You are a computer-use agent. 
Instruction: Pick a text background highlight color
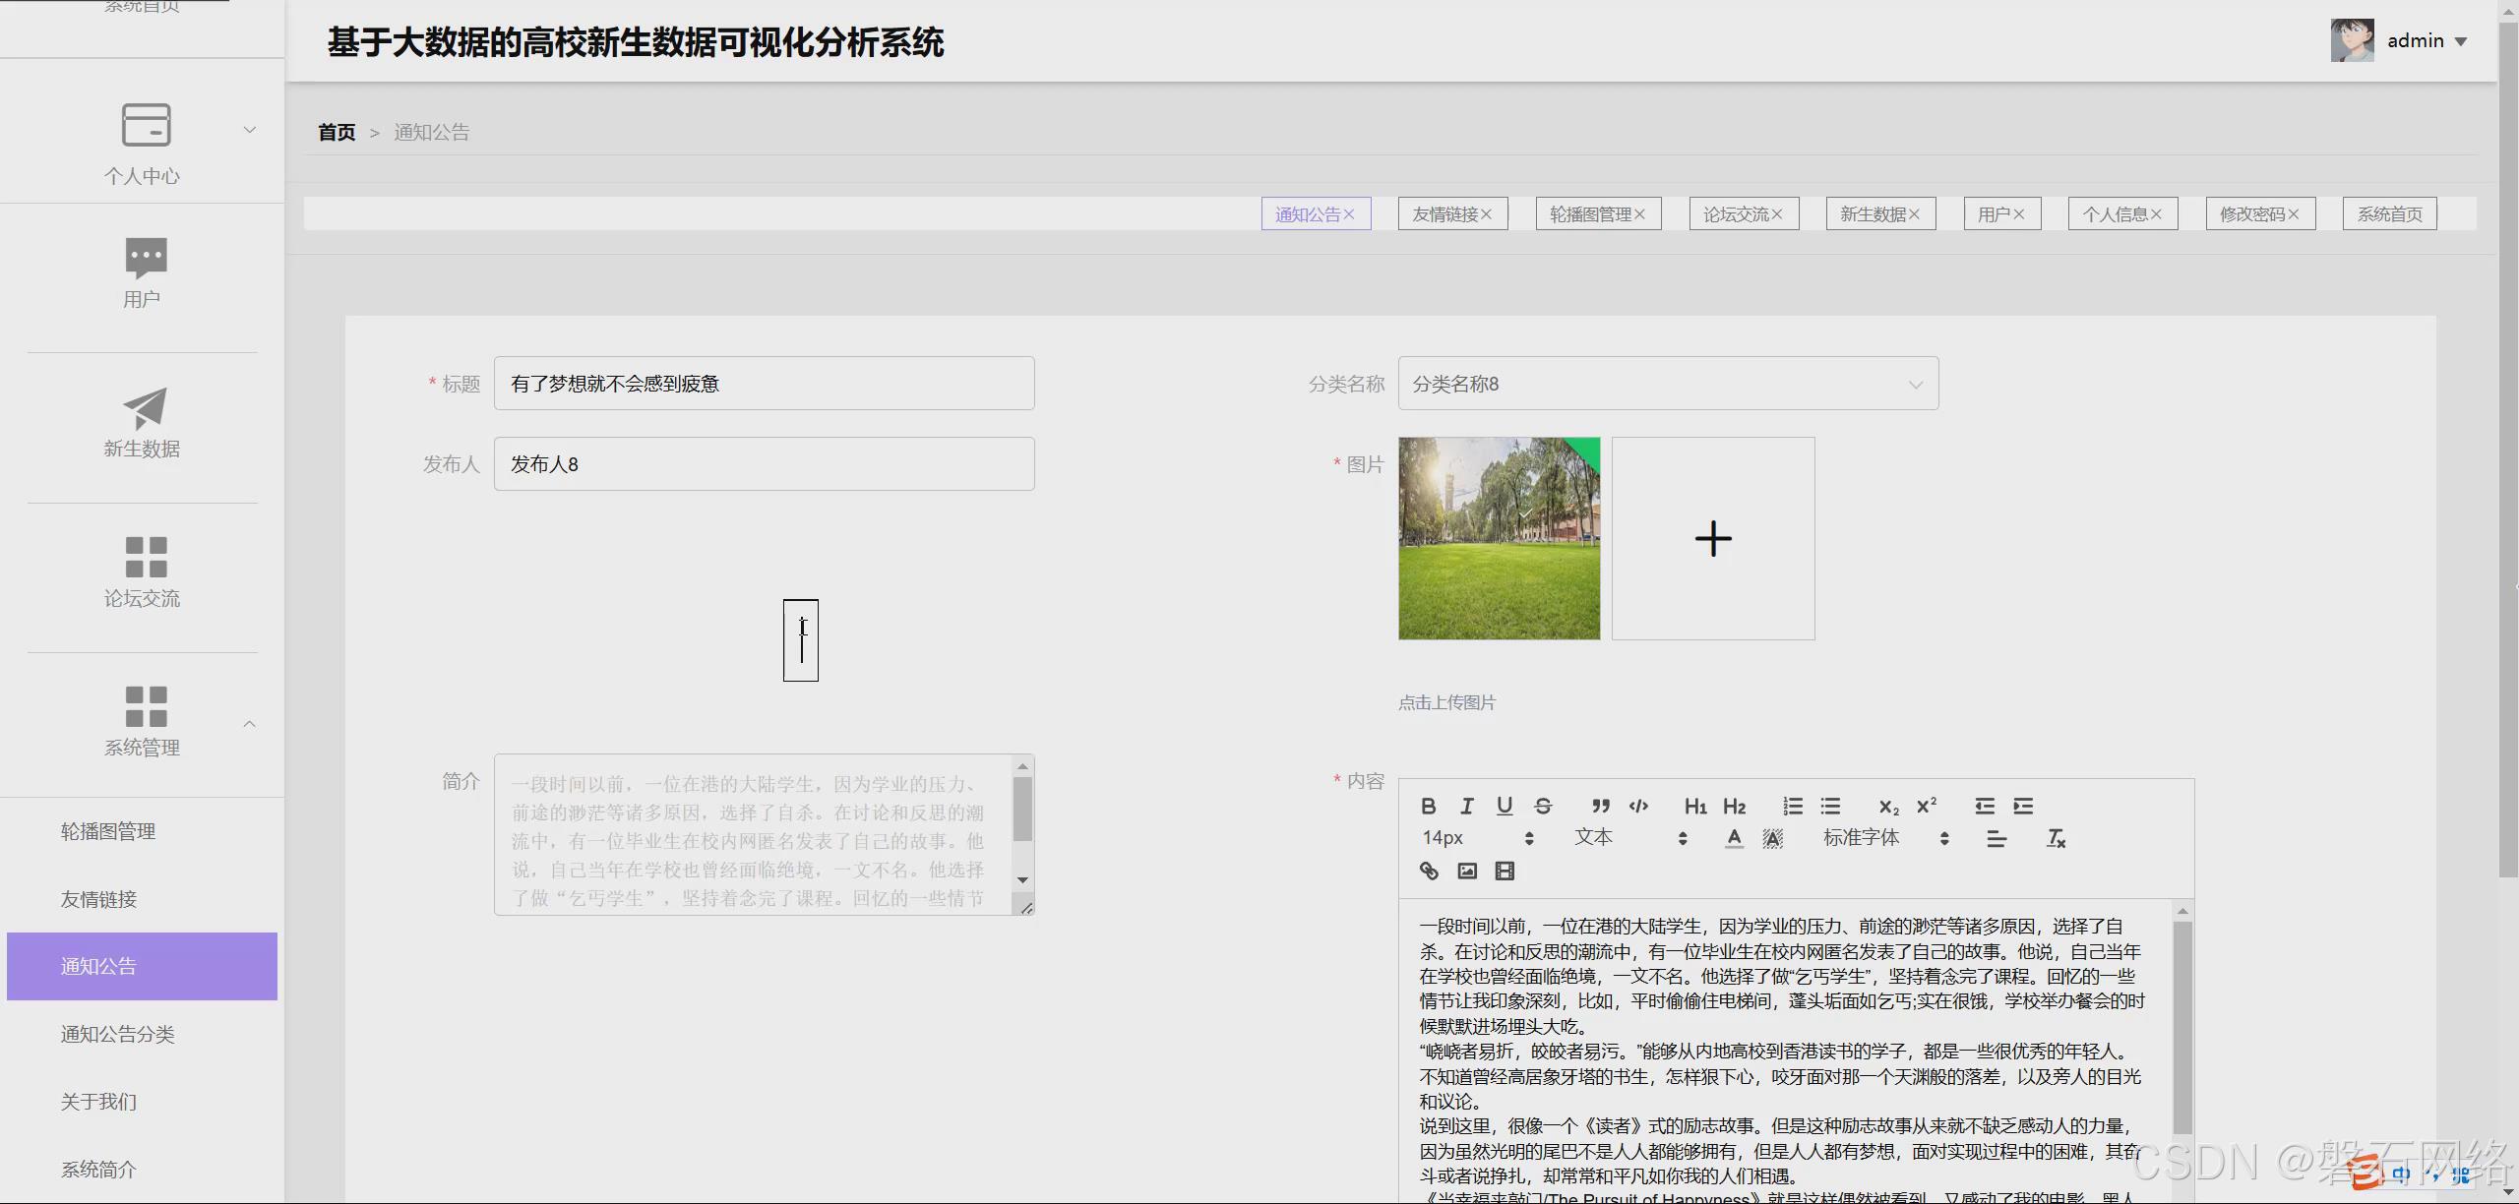[x=1772, y=839]
